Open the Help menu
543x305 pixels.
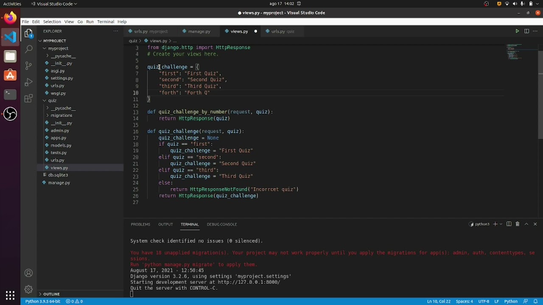122,22
